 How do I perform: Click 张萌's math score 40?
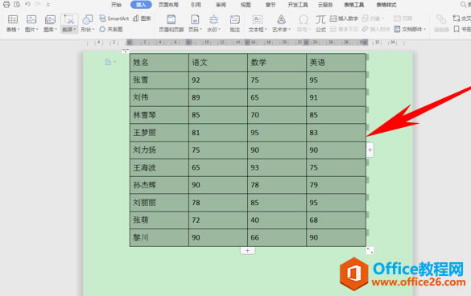[277, 220]
